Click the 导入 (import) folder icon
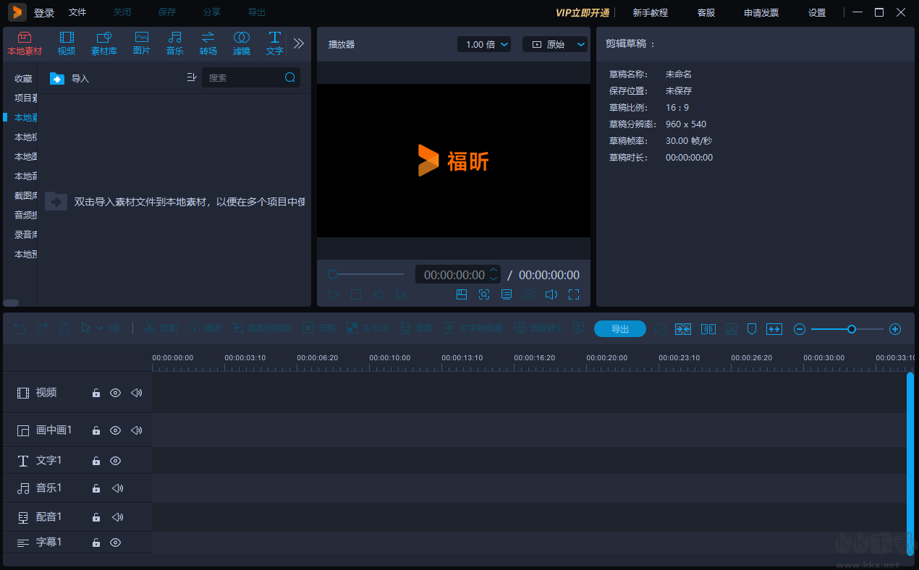 click(56, 78)
